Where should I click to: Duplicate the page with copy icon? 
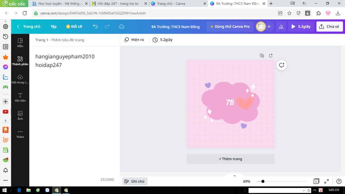(262, 56)
